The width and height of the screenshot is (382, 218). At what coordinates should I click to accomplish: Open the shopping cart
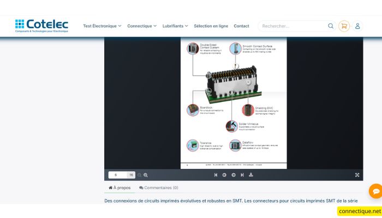pos(344,26)
